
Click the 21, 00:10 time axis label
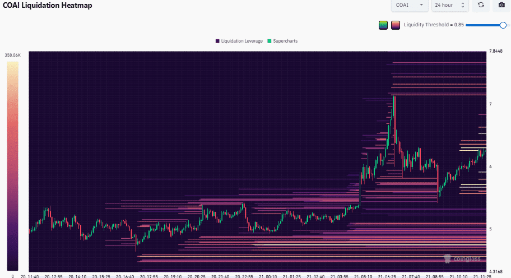(x=268, y=276)
